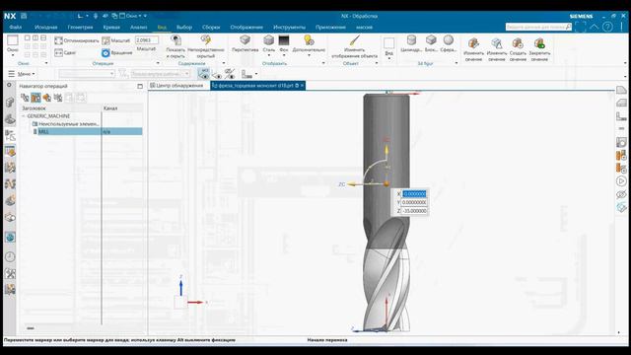The height and width of the screenshot is (355, 631).
Task: Switch to Machining Method view icon
Action: [x=58, y=98]
